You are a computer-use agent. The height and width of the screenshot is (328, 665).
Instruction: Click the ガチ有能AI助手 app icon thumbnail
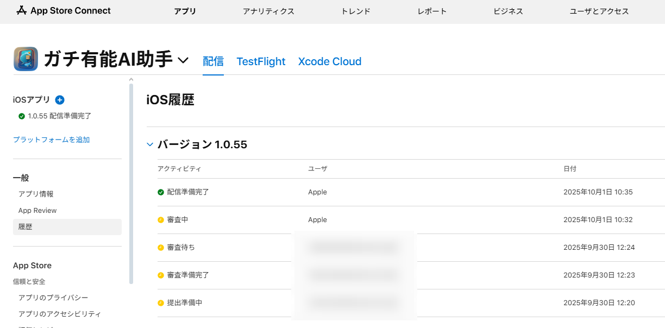[26, 59]
